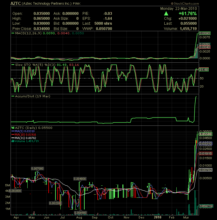This screenshot has height=220, width=217.
Task: Click the Last trade size 5000 shrs
Action: 103,23
